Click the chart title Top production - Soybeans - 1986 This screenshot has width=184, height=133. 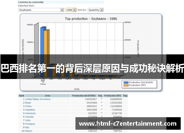coord(91,19)
